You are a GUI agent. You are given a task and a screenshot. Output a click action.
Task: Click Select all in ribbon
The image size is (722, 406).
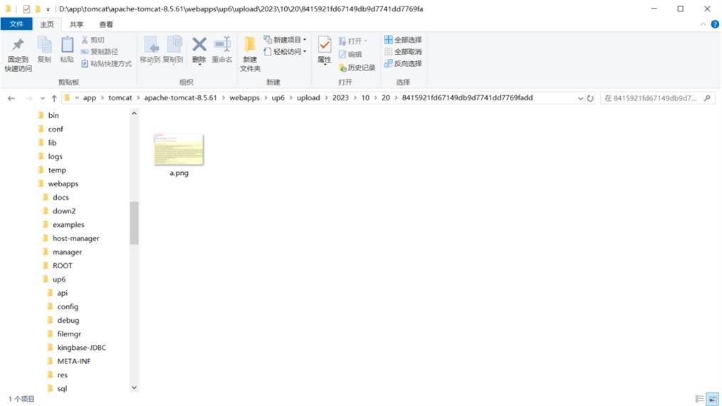(403, 40)
